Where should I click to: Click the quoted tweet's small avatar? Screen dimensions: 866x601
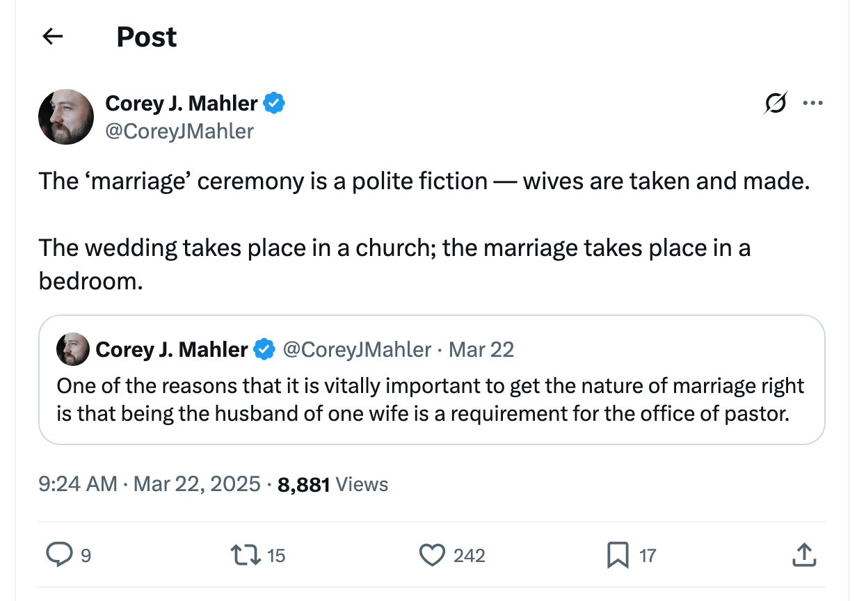(72, 349)
